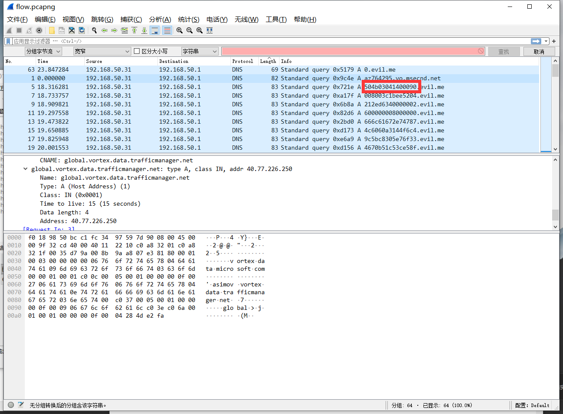The width and height of the screenshot is (563, 414).
Task: Toggle auto-scroll to last packet icon
Action: pos(155,30)
